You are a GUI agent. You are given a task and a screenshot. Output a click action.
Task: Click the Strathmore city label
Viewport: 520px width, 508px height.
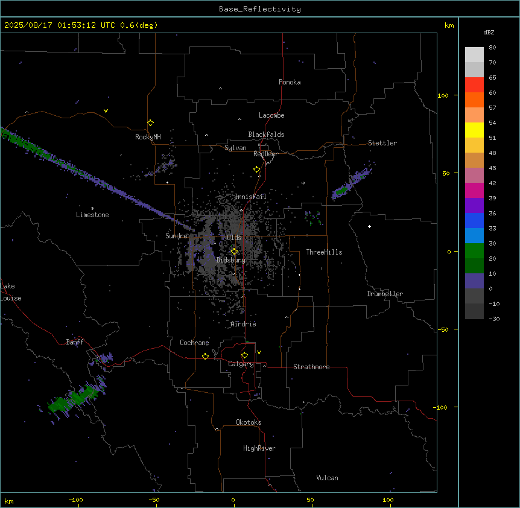click(311, 367)
